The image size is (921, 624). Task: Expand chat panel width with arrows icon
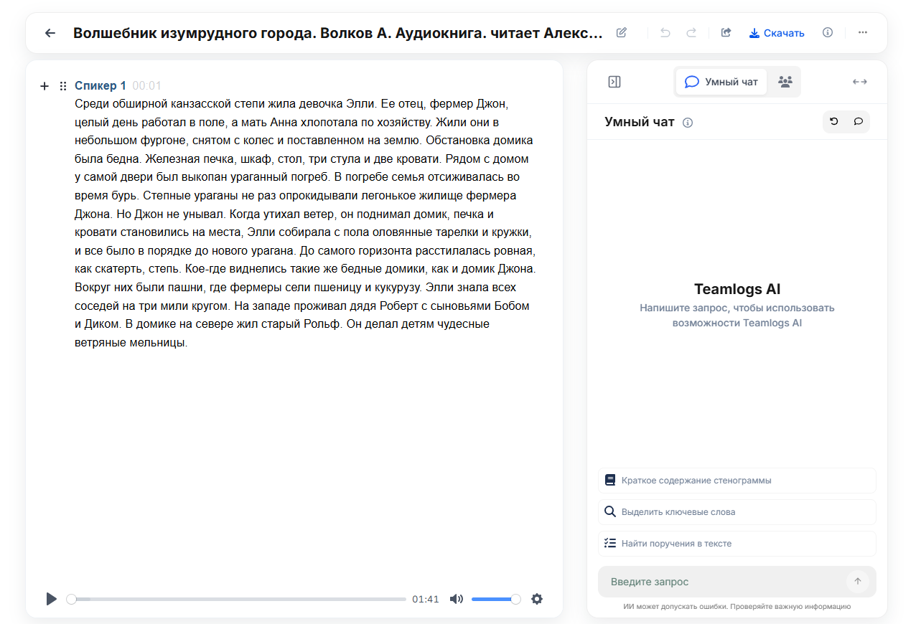[x=859, y=81]
